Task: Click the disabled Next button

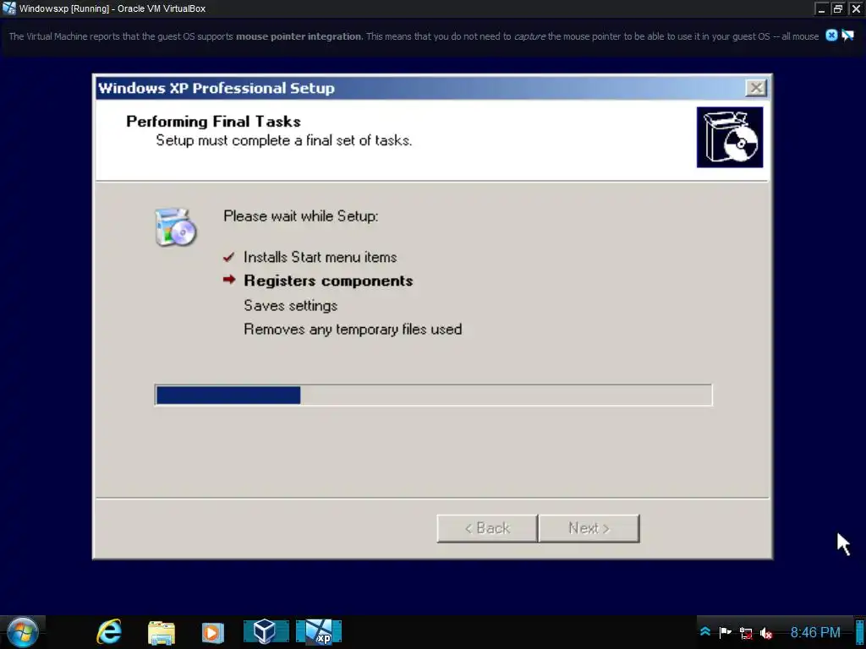Action: click(x=589, y=529)
